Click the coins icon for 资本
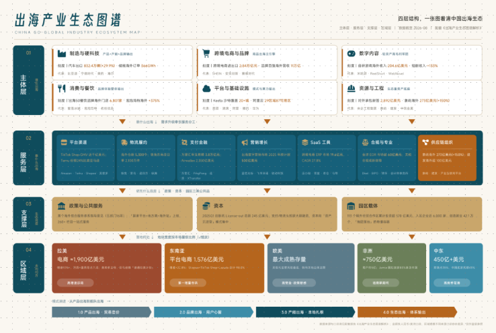 206,206
